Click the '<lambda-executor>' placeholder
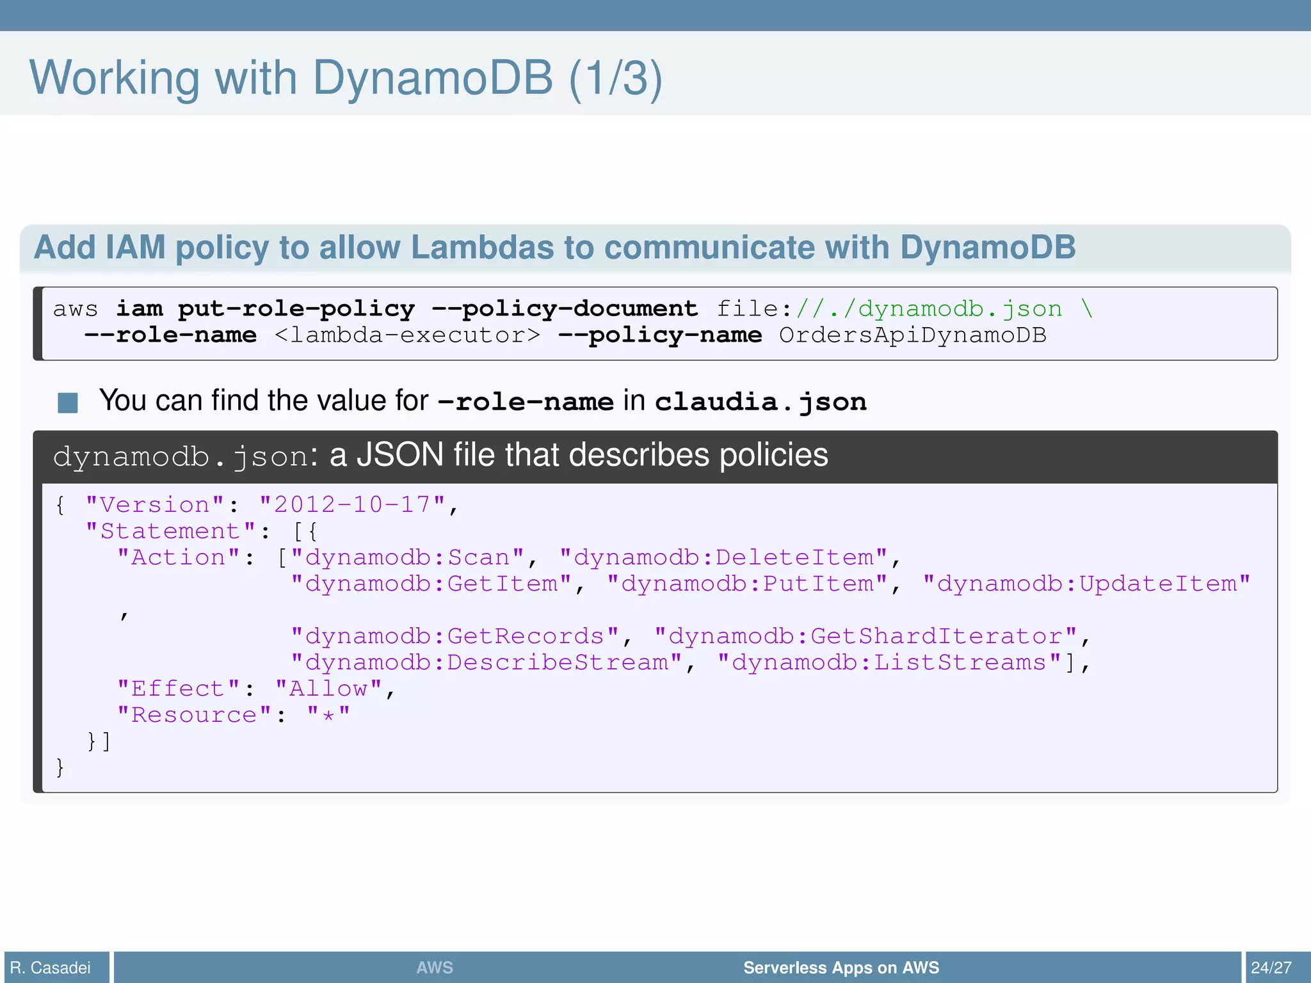The height and width of the screenshot is (983, 1311). pos(407,335)
